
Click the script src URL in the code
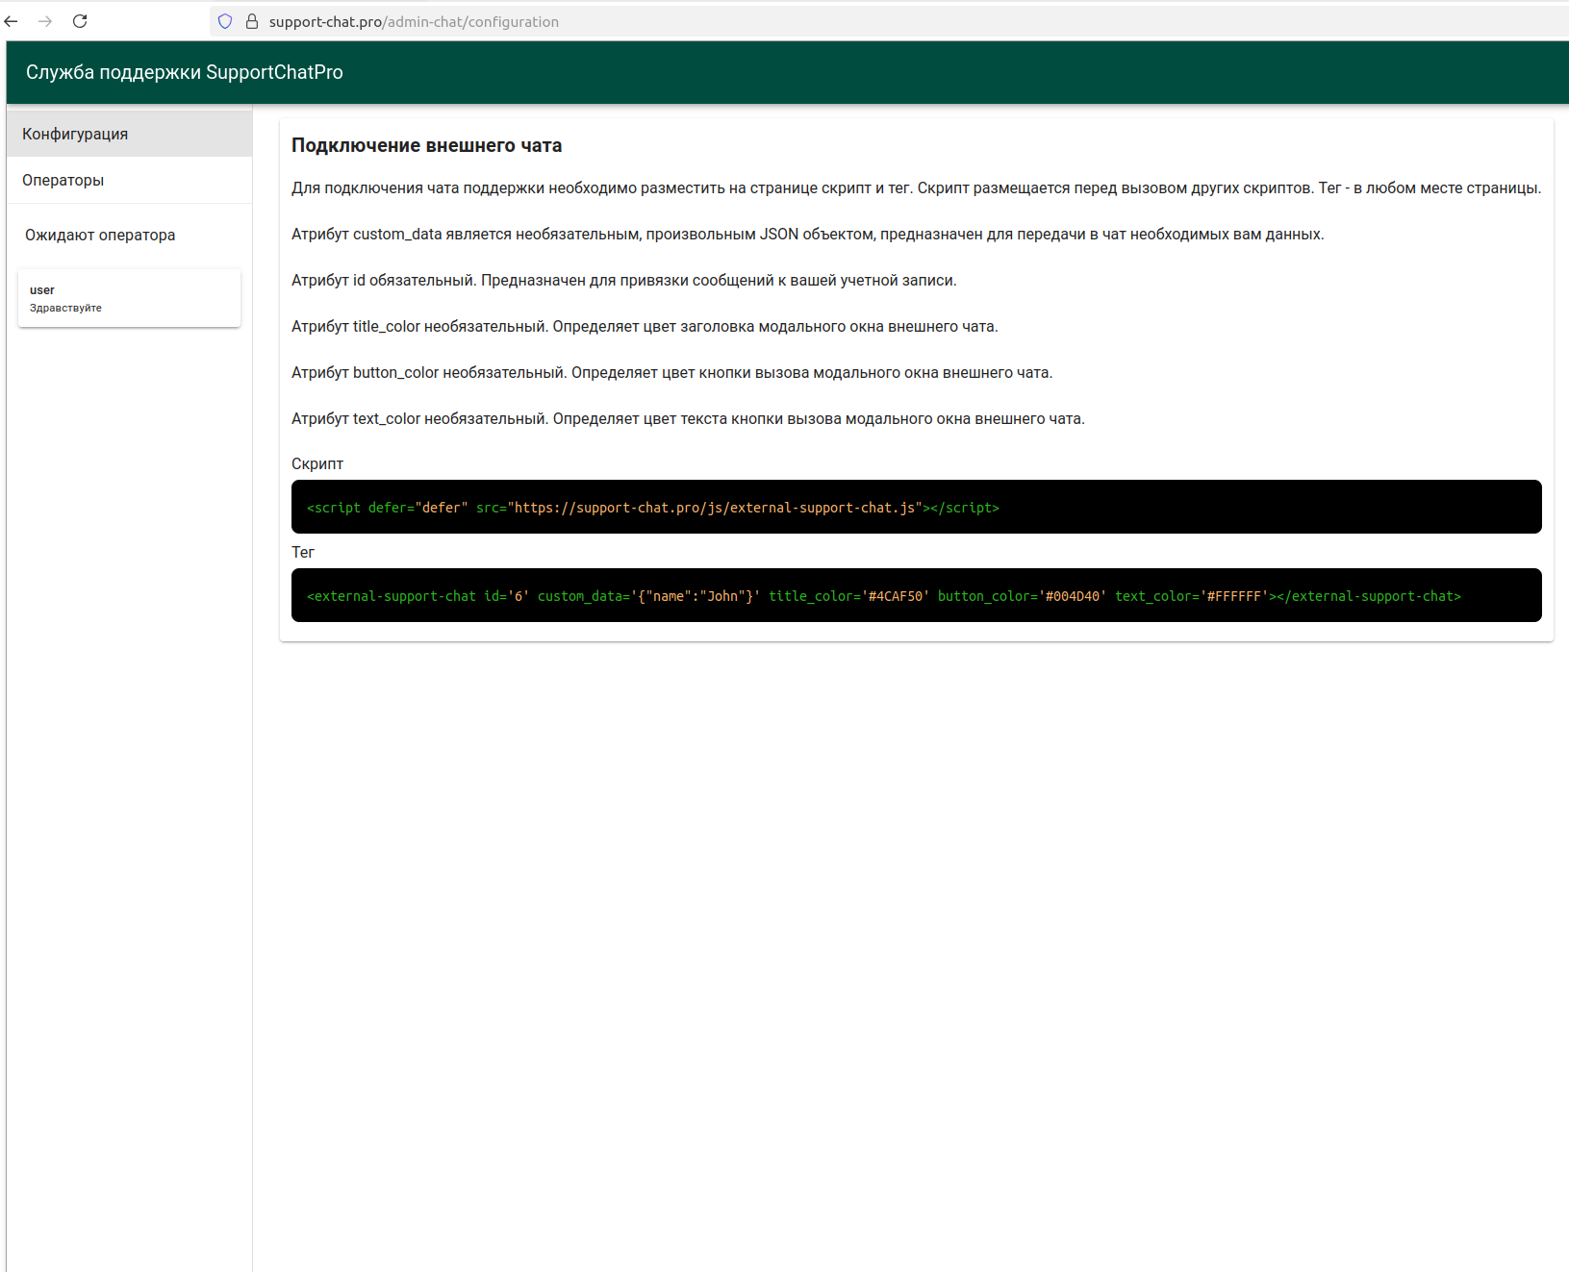click(715, 508)
